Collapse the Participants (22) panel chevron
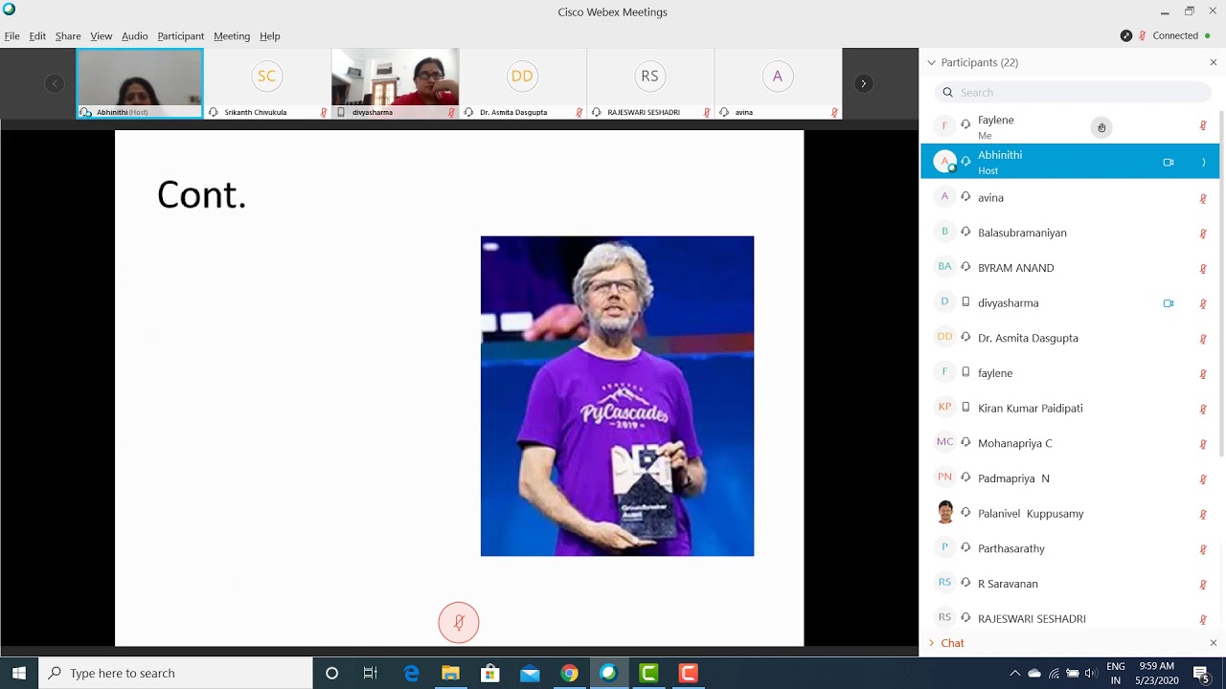This screenshot has height=689, width=1226. 931,62
